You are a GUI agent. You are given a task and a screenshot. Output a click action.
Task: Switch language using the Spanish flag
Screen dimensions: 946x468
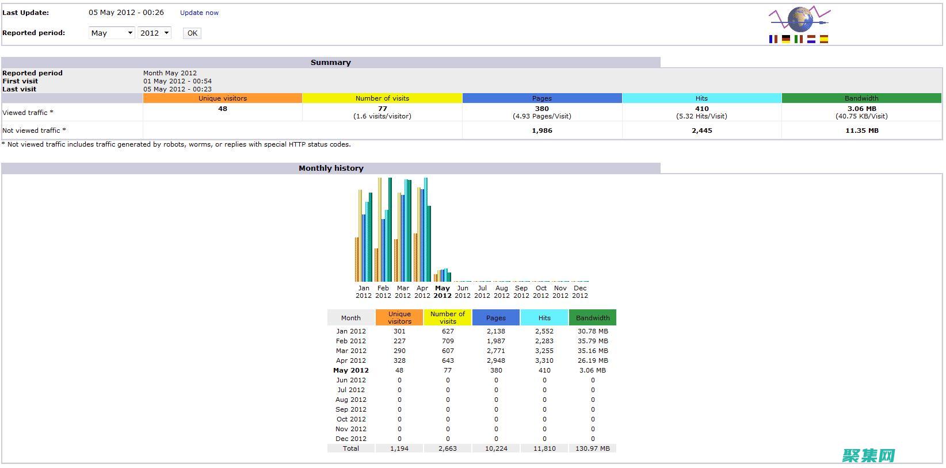pyautogui.click(x=823, y=39)
